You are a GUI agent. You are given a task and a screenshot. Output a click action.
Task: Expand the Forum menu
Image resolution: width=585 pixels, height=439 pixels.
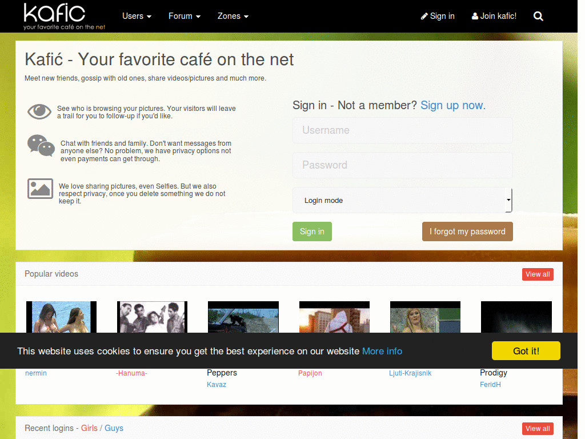(x=185, y=16)
